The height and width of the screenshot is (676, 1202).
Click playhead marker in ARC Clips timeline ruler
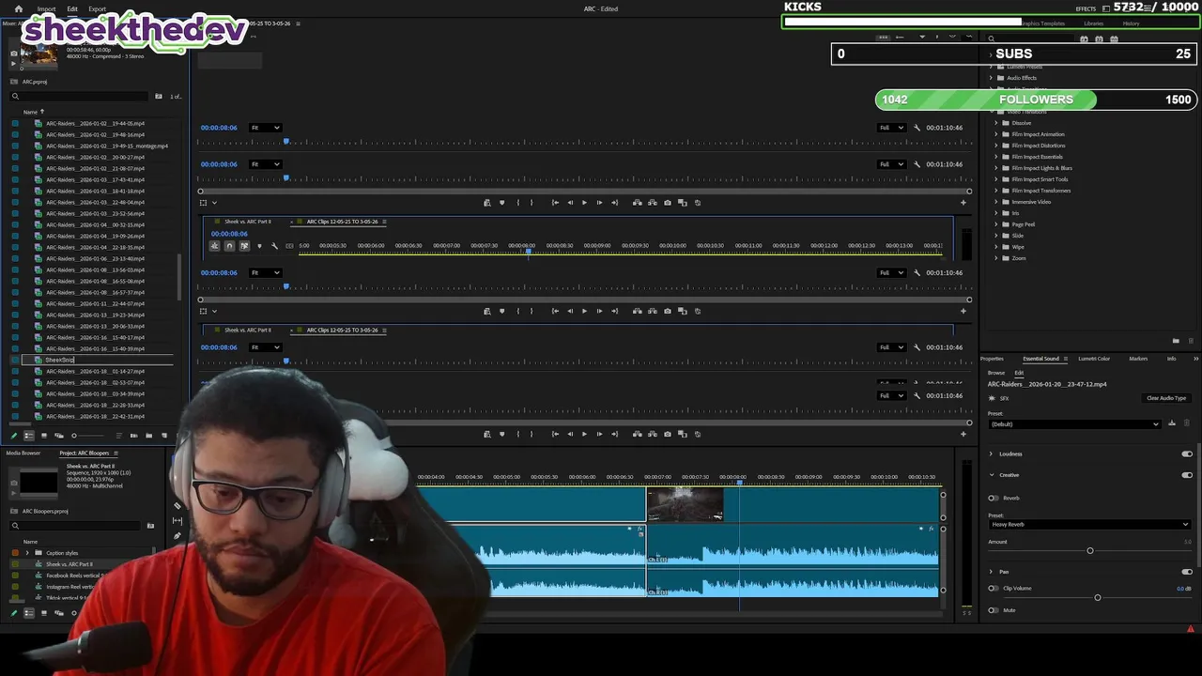click(528, 251)
